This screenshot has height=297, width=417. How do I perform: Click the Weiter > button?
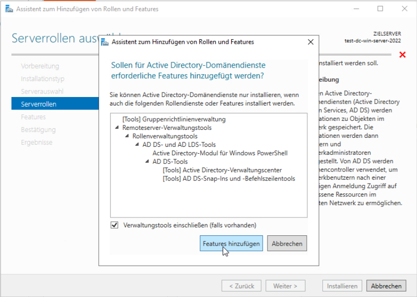click(285, 286)
